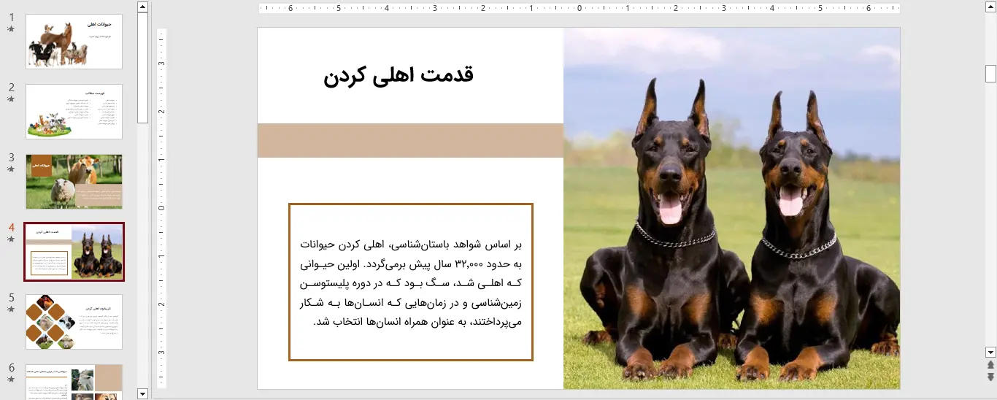Select the highlighted slide 4 thumbnail
The height and width of the screenshot is (400, 997).
74,252
